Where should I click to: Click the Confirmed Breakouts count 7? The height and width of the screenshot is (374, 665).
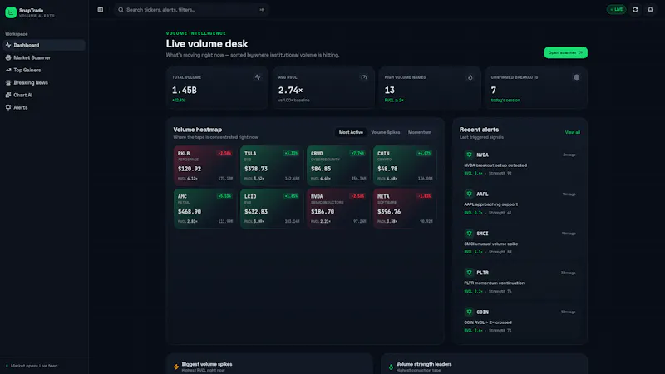click(x=493, y=90)
